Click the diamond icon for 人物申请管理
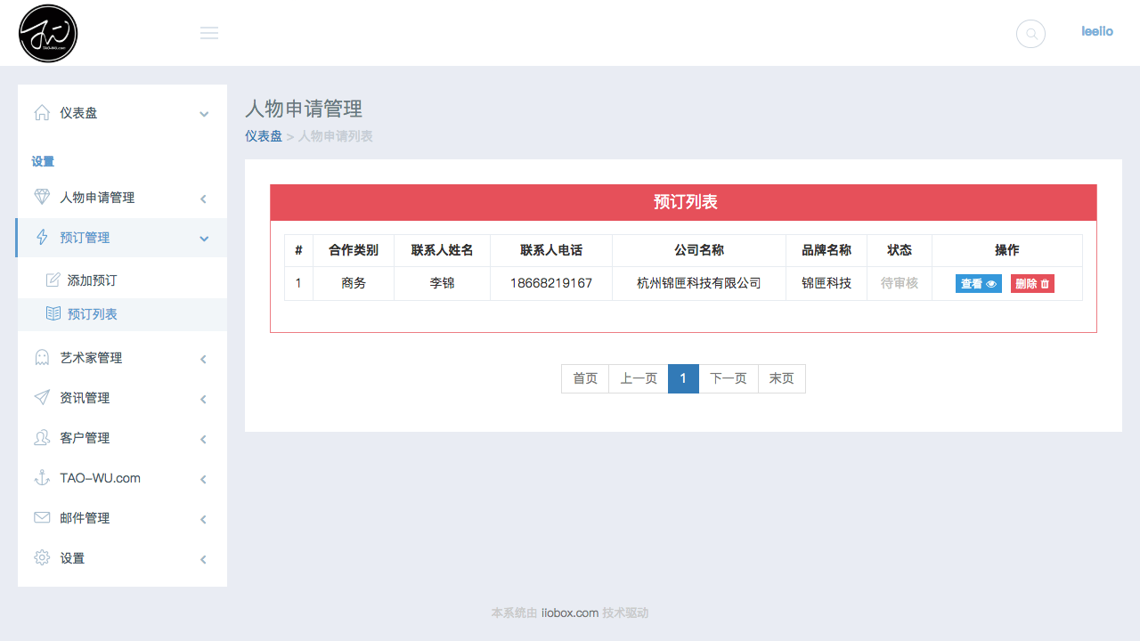 [x=42, y=197]
